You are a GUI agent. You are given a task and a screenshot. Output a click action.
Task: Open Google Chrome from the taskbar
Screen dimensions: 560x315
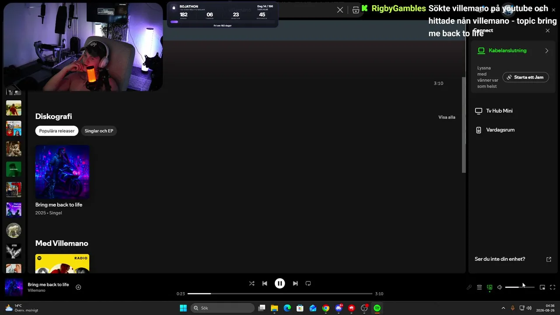(325, 308)
